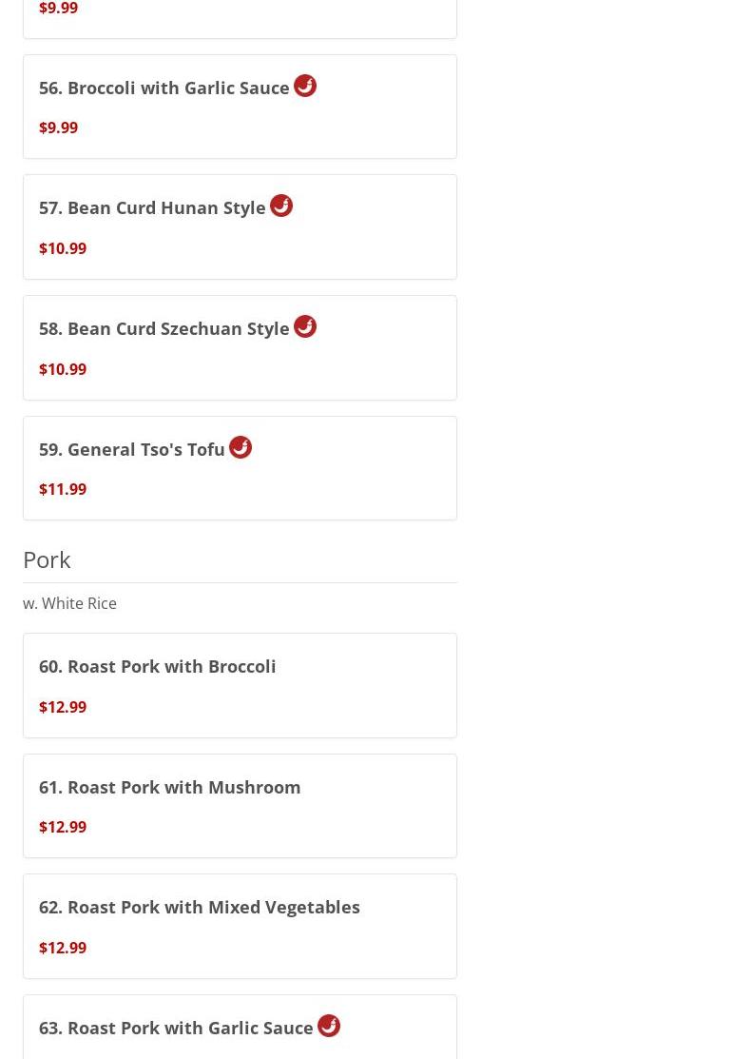The image size is (732, 1059).
Task: Select 60. Roast Pork with Broccoli
Action: (240, 685)
